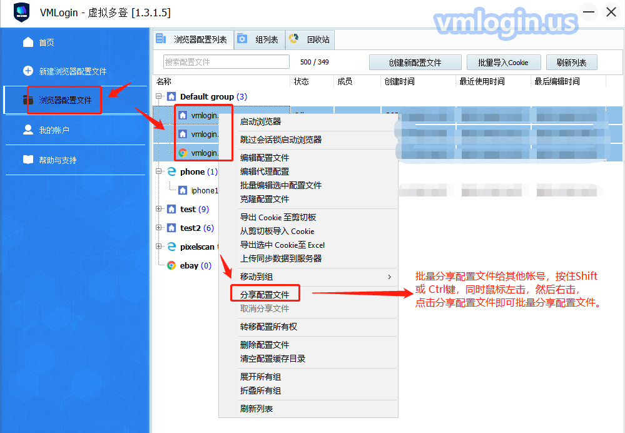Select the iphone1 profile in phone group

(x=204, y=190)
